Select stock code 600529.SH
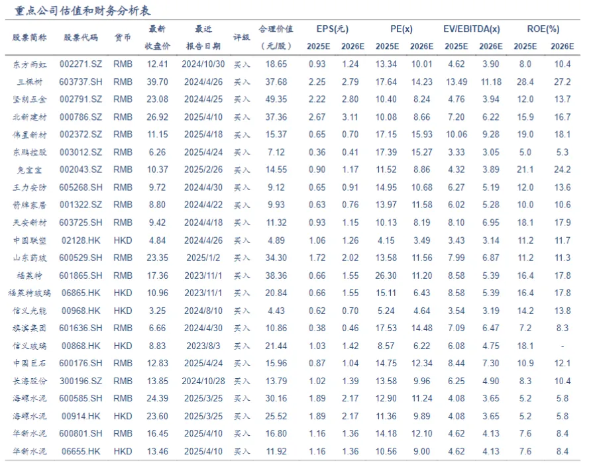 (x=81, y=258)
